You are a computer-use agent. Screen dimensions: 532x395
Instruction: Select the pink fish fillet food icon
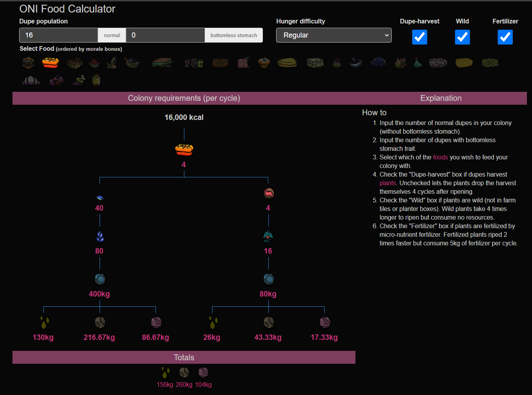tap(243, 63)
